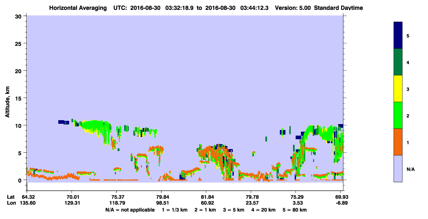Click the 'Lat' row label
This screenshot has height=219, width=428.
(x=11, y=197)
